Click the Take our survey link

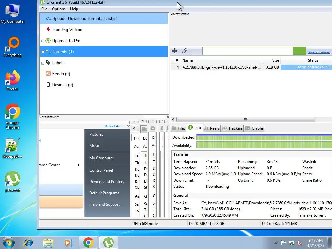(x=319, y=52)
